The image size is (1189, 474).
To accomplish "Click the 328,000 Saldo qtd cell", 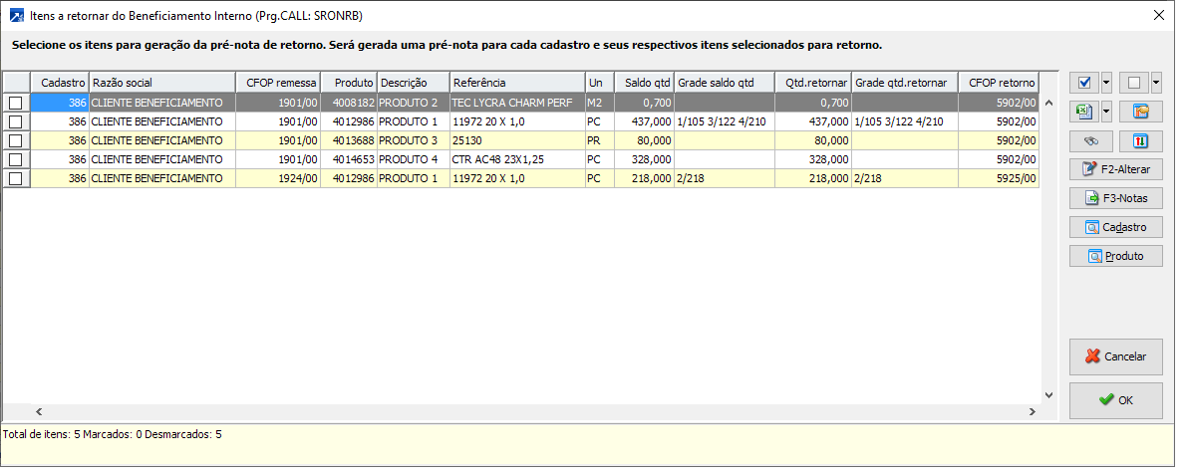I will (x=644, y=159).
